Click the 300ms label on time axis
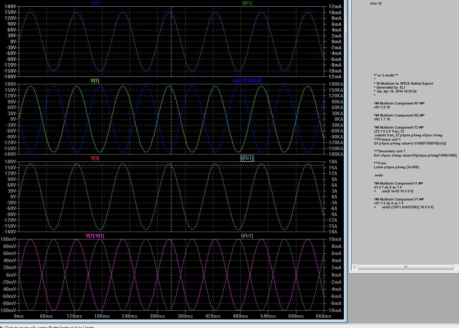This screenshot has width=459, height=328. tap(157, 316)
